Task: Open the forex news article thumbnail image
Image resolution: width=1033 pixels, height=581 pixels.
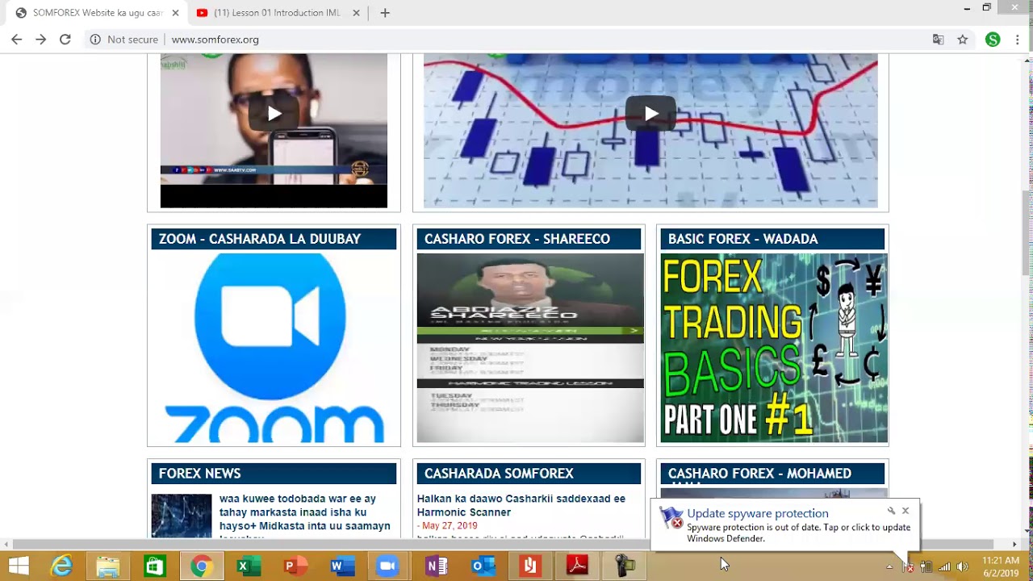Action: click(x=182, y=516)
